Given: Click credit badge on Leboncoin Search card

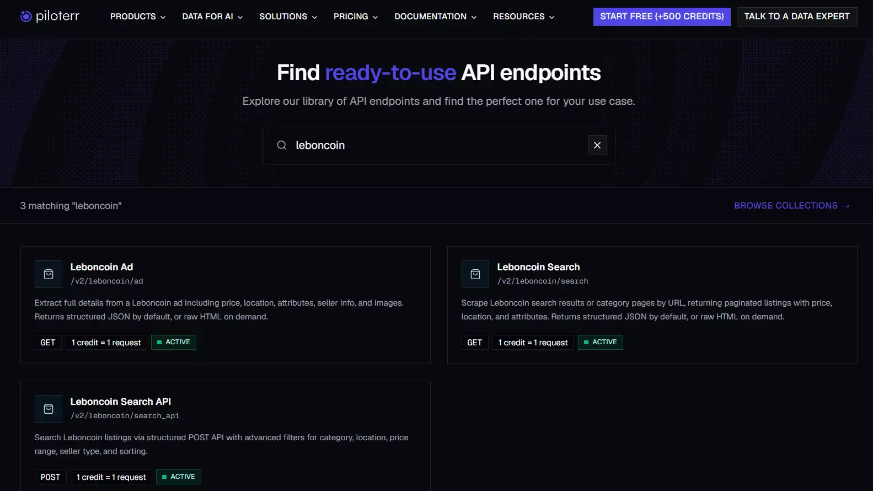Looking at the screenshot, I should point(533,343).
